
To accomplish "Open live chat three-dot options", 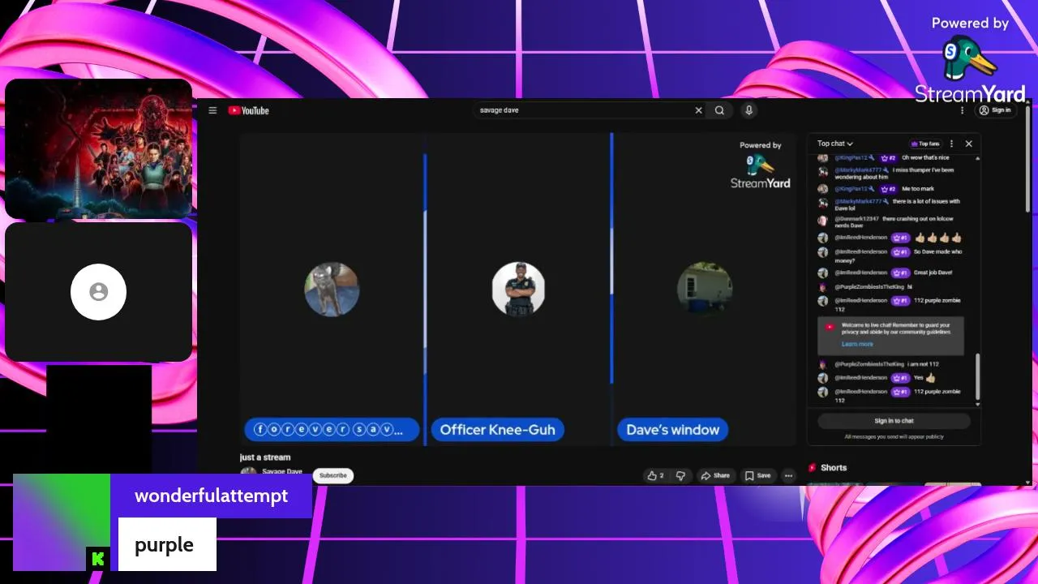I will [x=951, y=144].
